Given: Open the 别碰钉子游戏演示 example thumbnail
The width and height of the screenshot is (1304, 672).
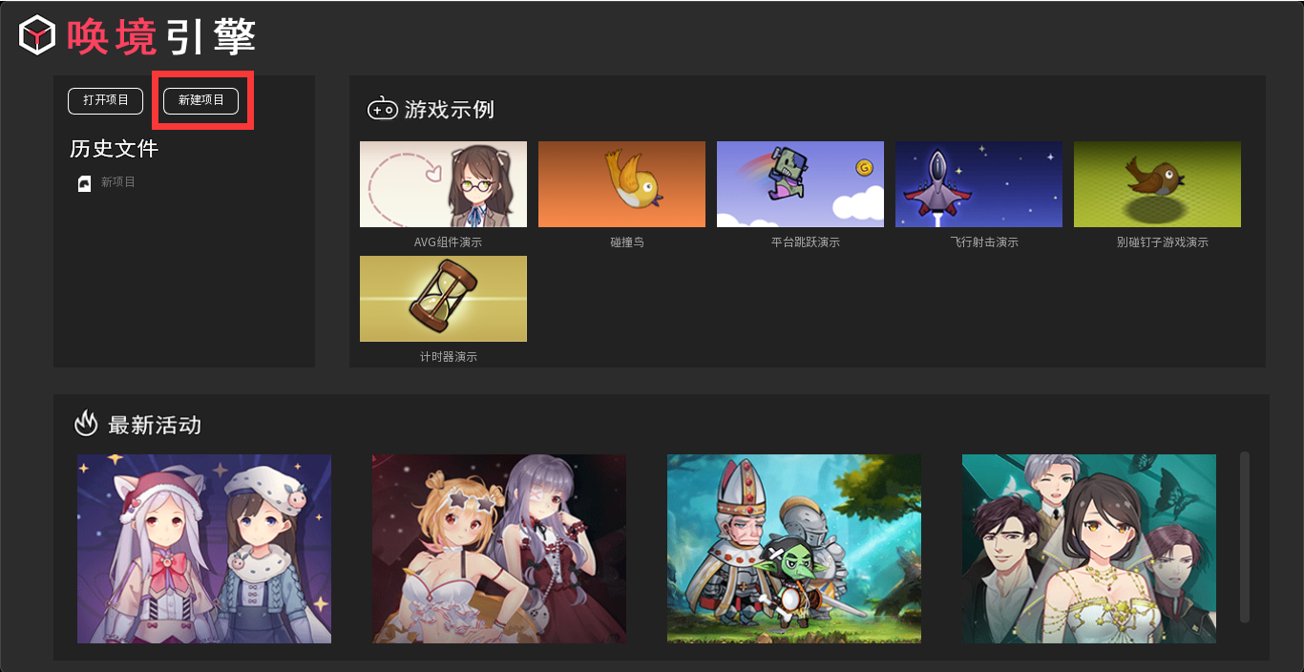Looking at the screenshot, I should click(1157, 184).
